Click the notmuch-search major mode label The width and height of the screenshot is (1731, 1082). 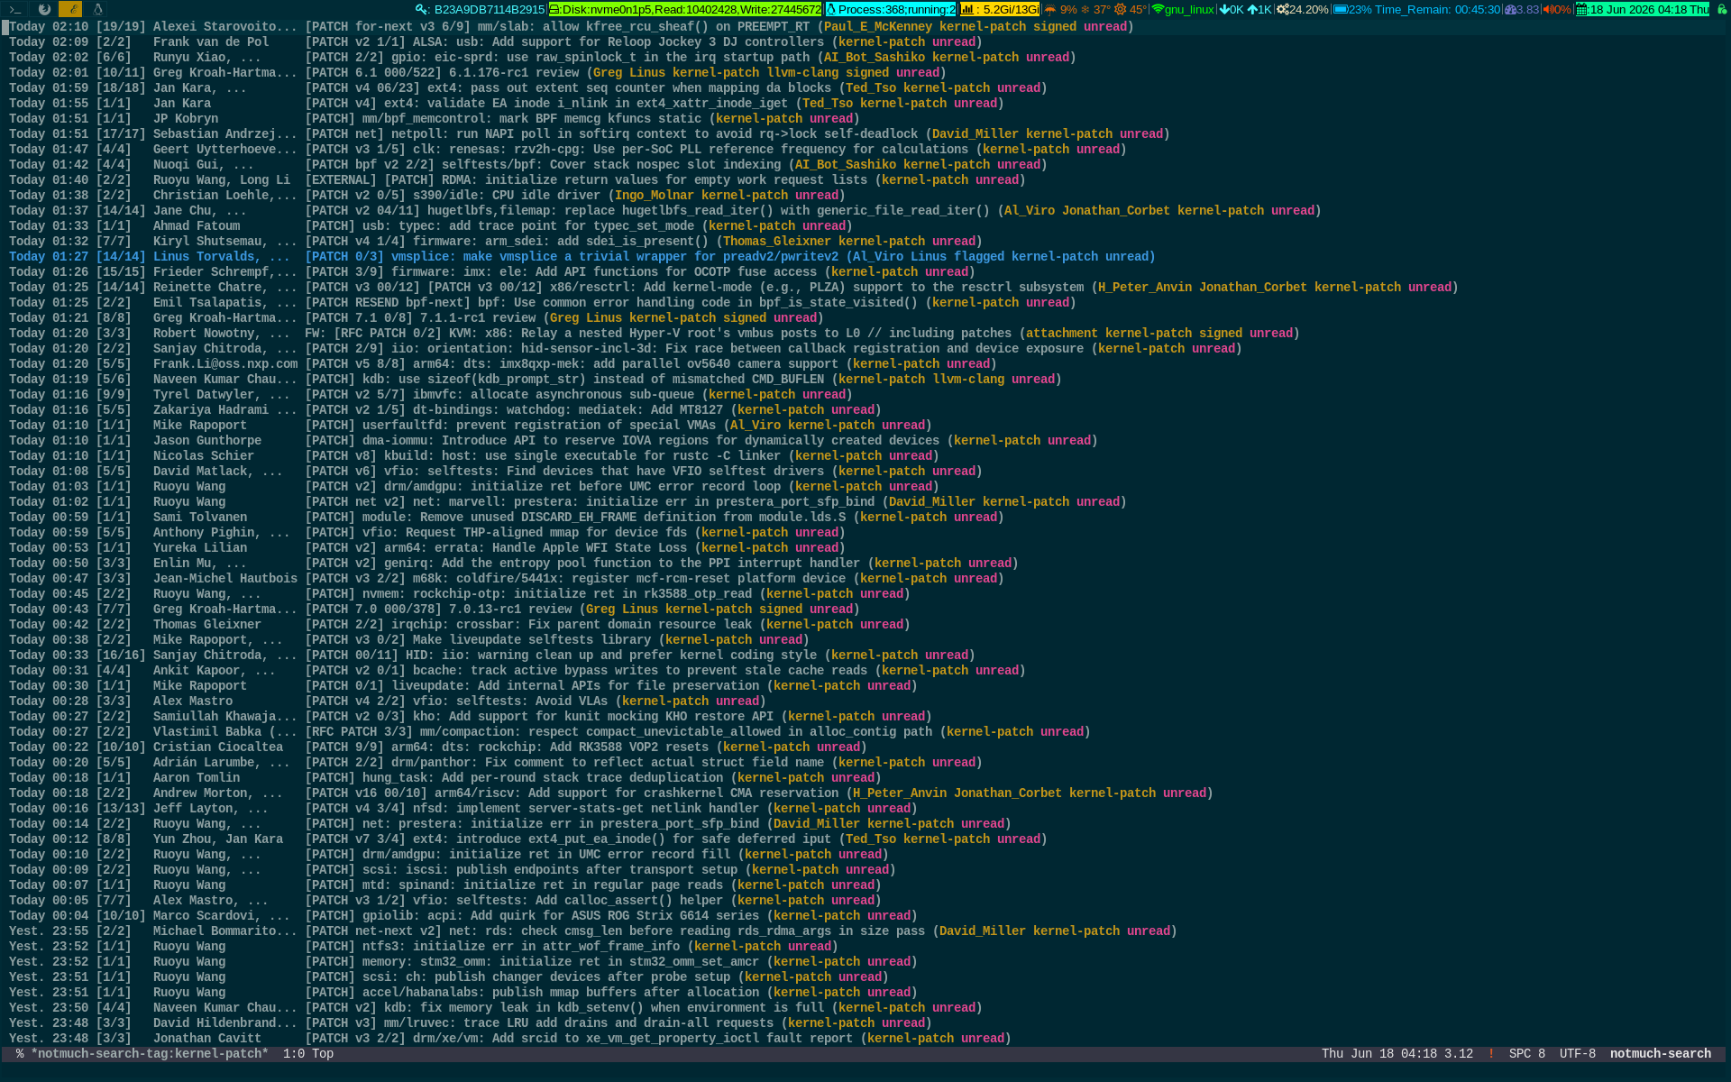pyautogui.click(x=1660, y=1054)
